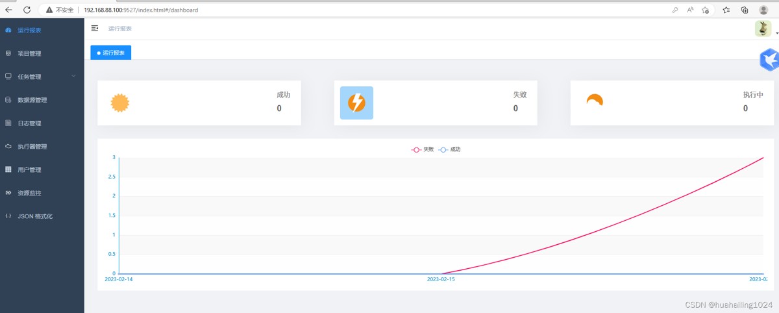Image resolution: width=779 pixels, height=313 pixels.
Task: Click the 执行中 count value 0
Action: (x=745, y=108)
